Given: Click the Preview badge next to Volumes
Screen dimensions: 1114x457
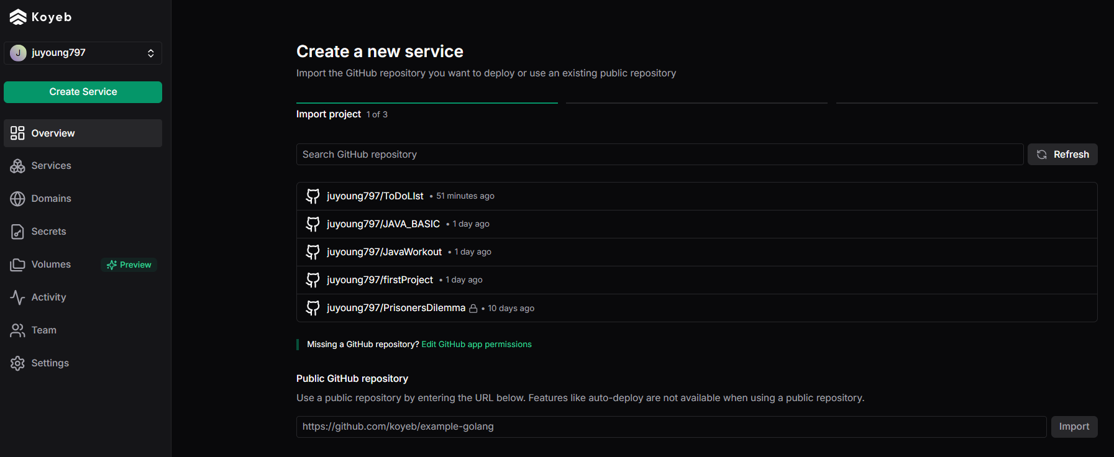Looking at the screenshot, I should tap(129, 265).
